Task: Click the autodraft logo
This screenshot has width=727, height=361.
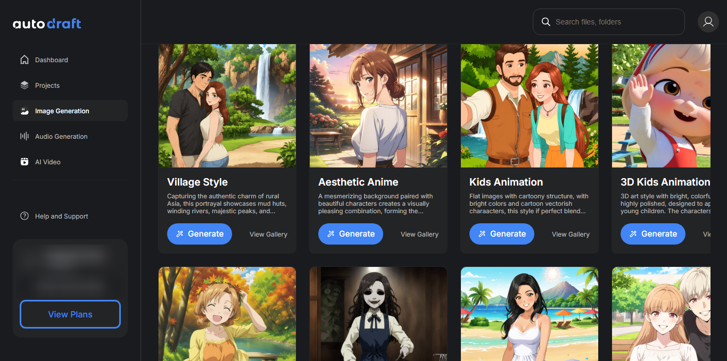Action: (x=47, y=23)
